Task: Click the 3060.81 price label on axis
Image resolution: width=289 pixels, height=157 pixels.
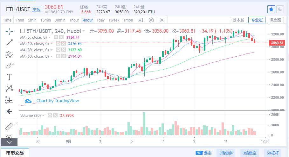Action: tap(277, 43)
